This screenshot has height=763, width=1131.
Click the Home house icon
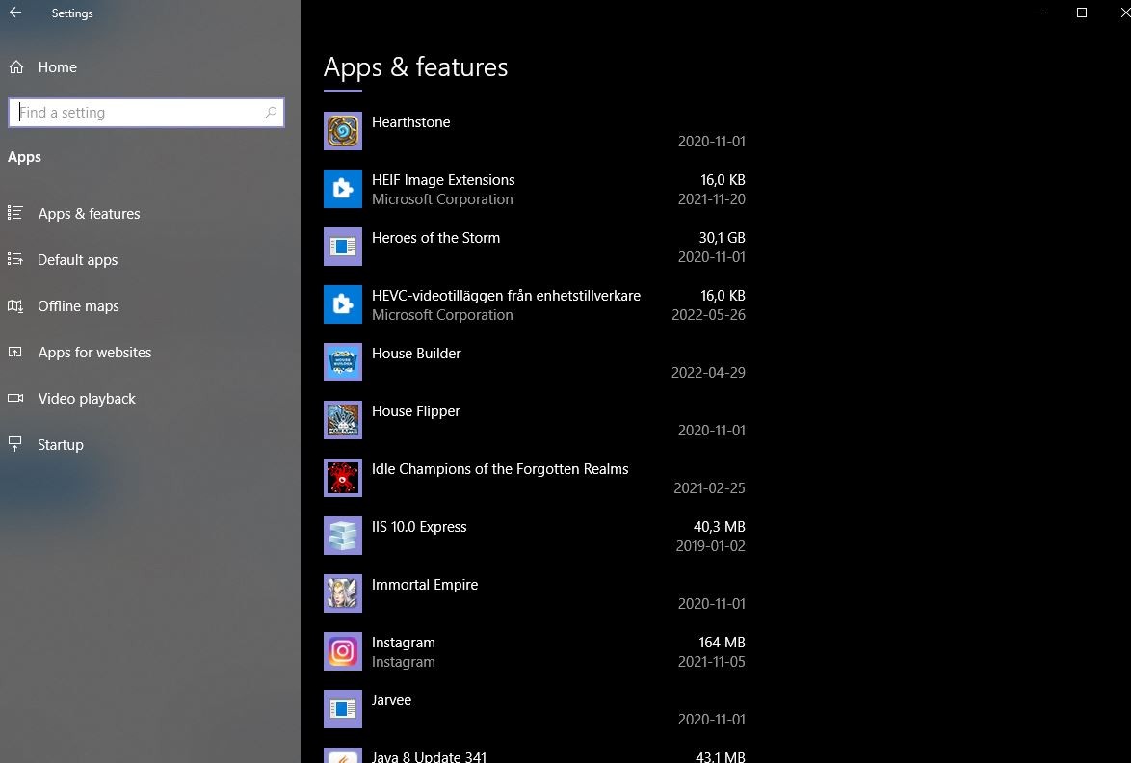[x=16, y=67]
